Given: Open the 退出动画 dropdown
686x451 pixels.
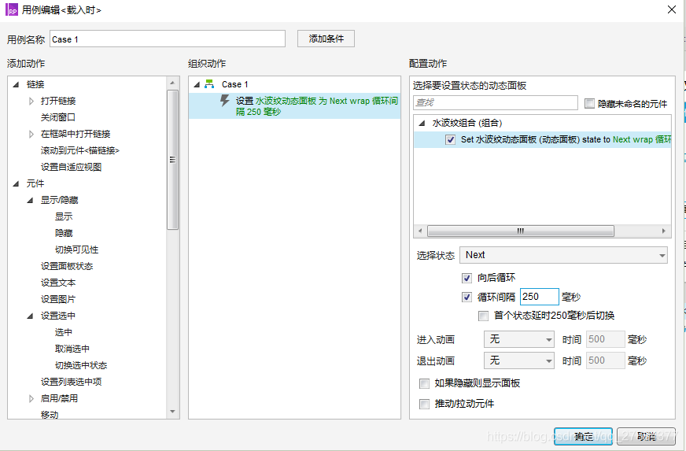Looking at the screenshot, I should pos(519,360).
